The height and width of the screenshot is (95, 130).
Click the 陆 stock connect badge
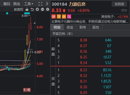click(69, 16)
